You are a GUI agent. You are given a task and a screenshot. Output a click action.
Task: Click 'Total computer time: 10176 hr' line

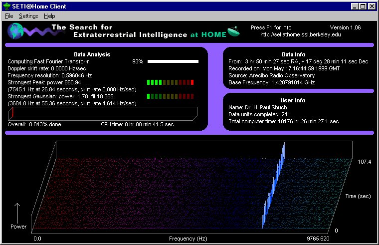pos(284,121)
